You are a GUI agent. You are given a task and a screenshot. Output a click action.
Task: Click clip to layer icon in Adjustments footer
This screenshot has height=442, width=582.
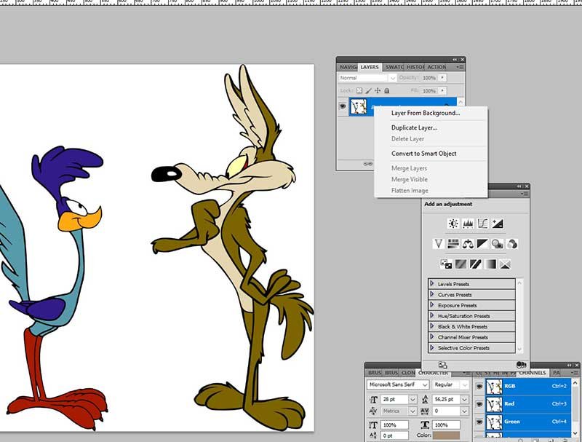[x=521, y=365]
